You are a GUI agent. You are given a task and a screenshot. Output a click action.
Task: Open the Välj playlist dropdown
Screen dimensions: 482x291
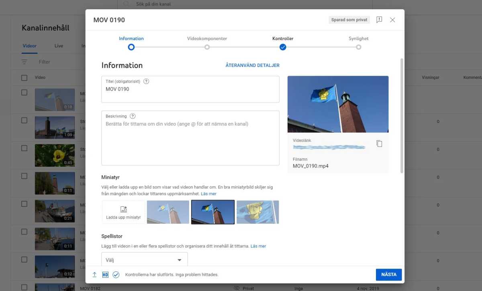[x=144, y=260]
